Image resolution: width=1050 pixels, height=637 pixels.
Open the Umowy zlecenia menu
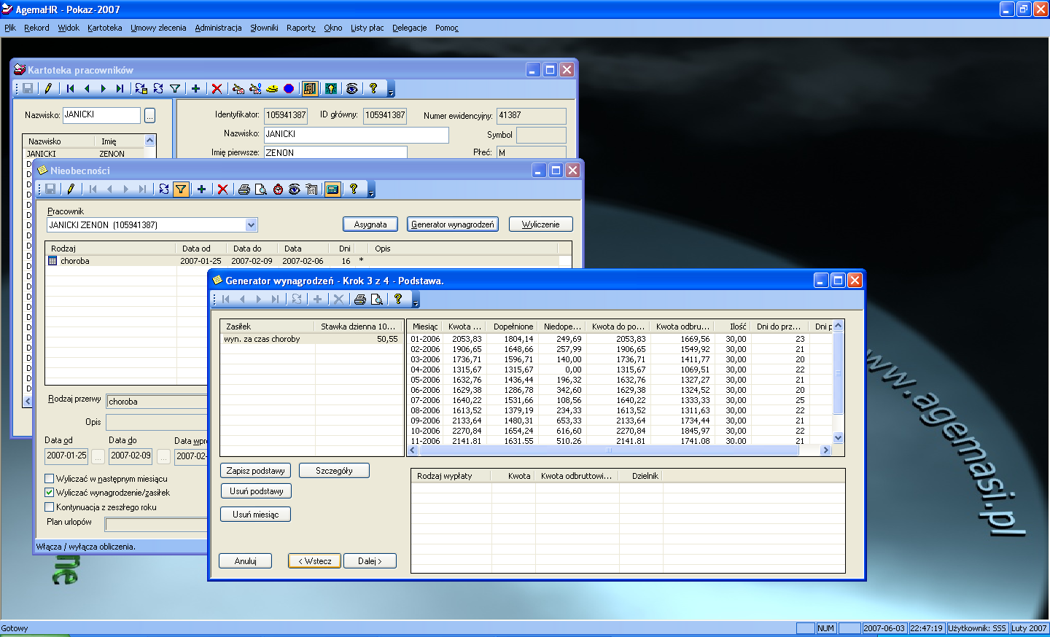tap(158, 28)
